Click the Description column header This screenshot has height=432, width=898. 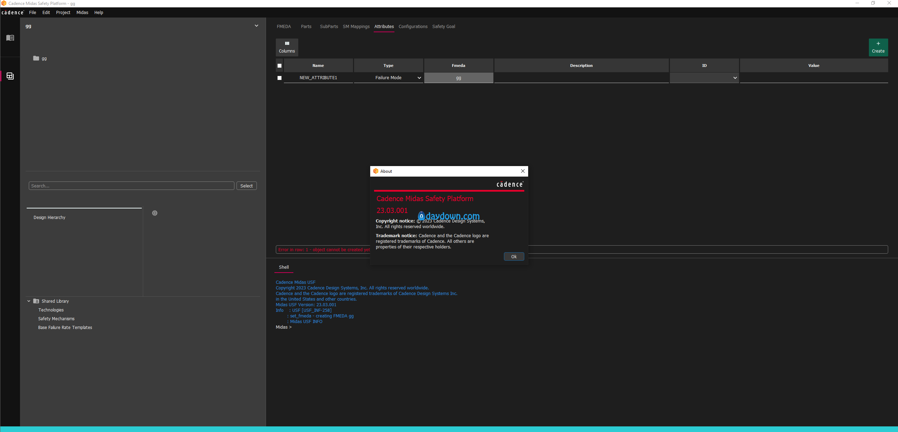(x=581, y=66)
